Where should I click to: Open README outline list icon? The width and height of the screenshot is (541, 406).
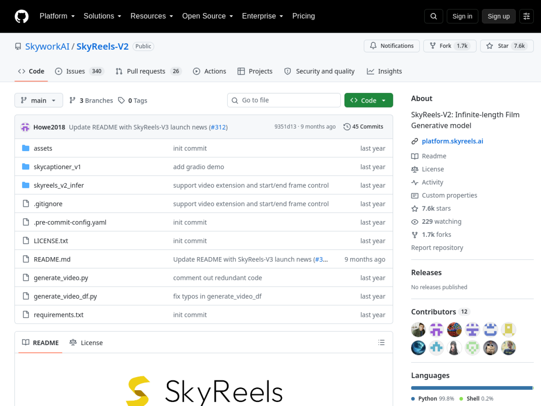click(x=381, y=342)
